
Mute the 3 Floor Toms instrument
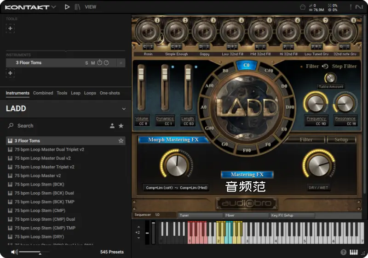92,63
